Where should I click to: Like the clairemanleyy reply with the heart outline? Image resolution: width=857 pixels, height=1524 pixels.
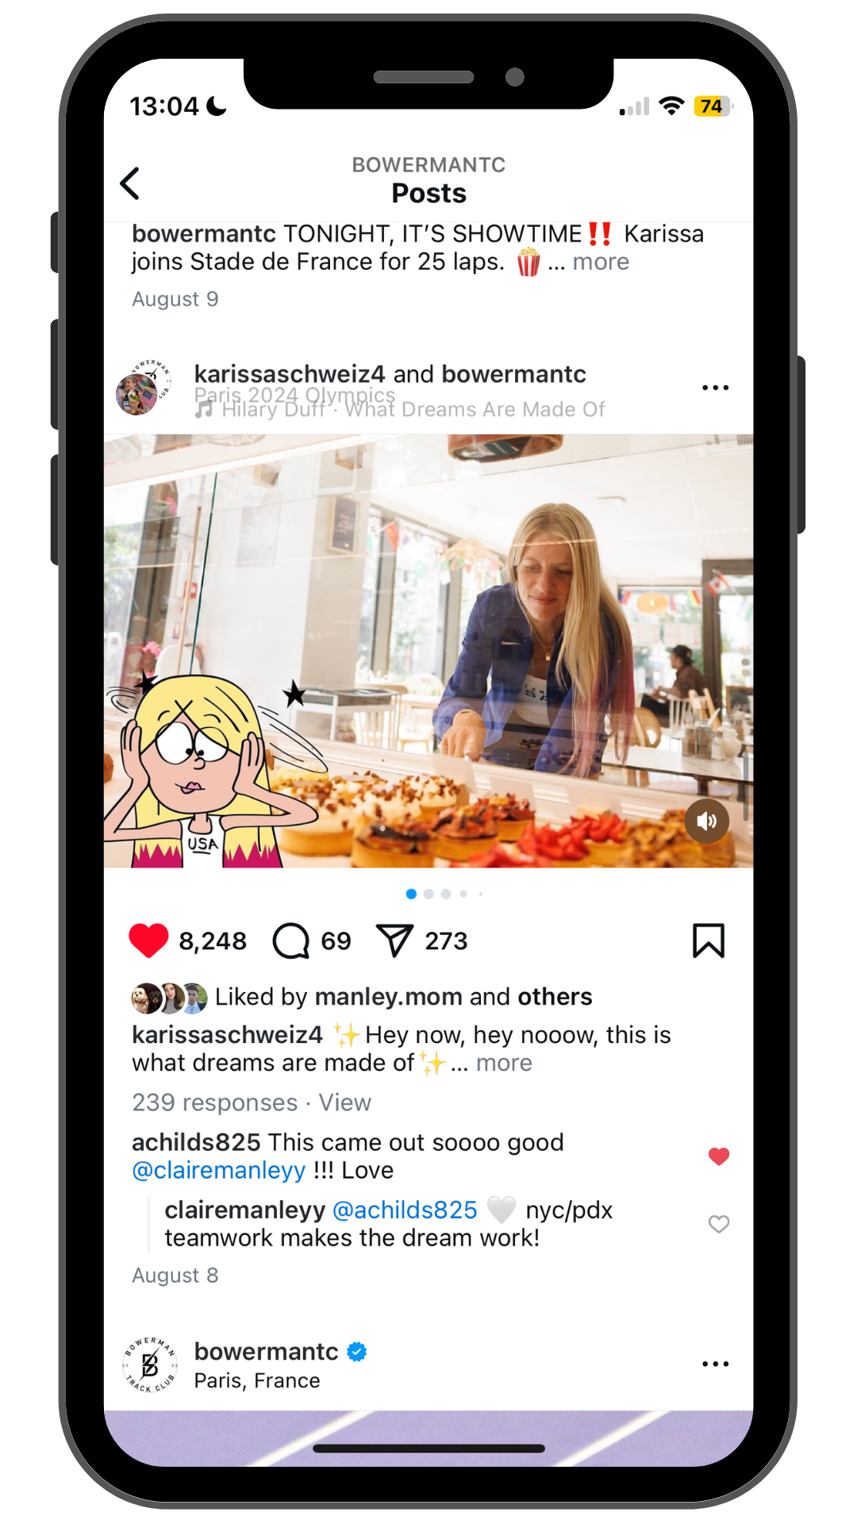pos(719,1224)
